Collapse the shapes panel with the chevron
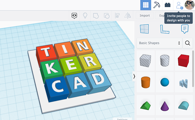The image size is (195, 120). tap(134, 76)
